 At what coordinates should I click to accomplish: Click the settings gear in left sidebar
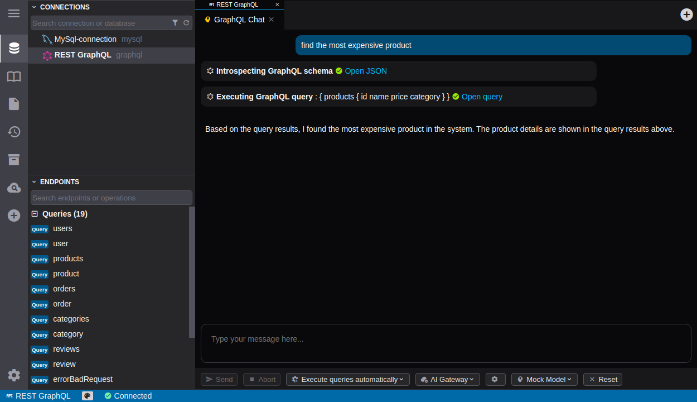coord(14,375)
